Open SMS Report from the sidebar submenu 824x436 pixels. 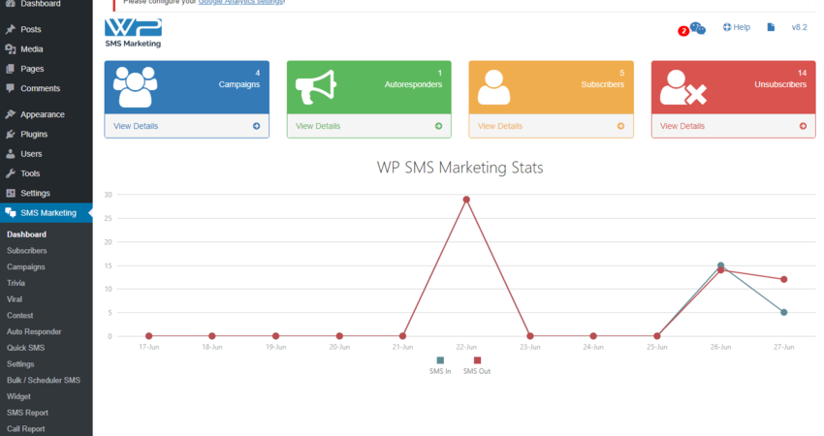pyautogui.click(x=26, y=413)
